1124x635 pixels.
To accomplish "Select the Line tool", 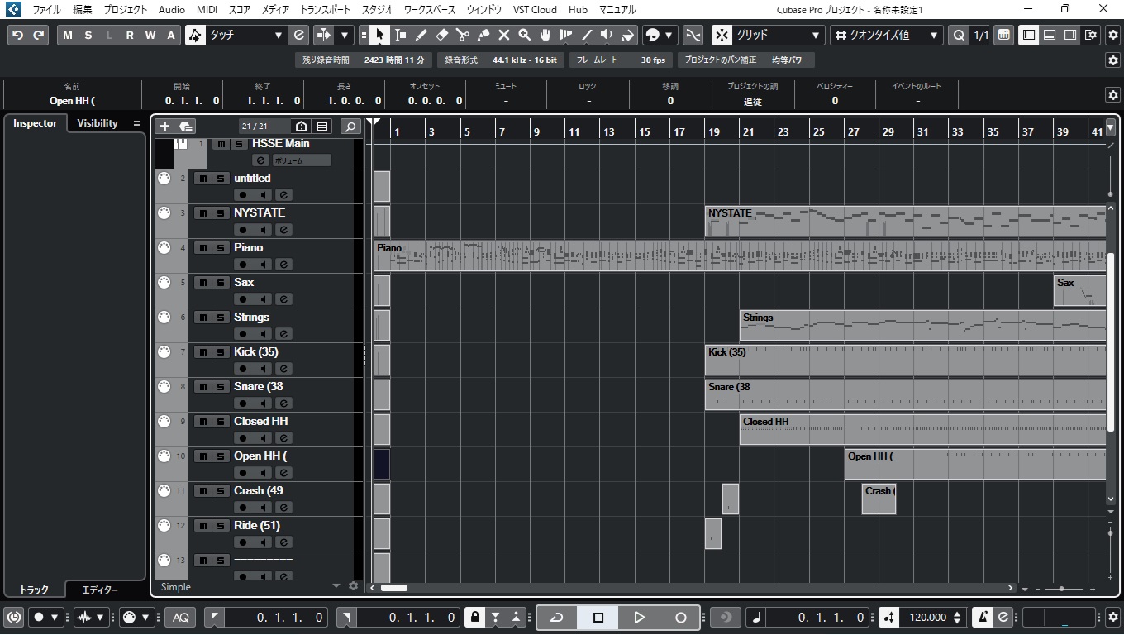I will coord(587,36).
